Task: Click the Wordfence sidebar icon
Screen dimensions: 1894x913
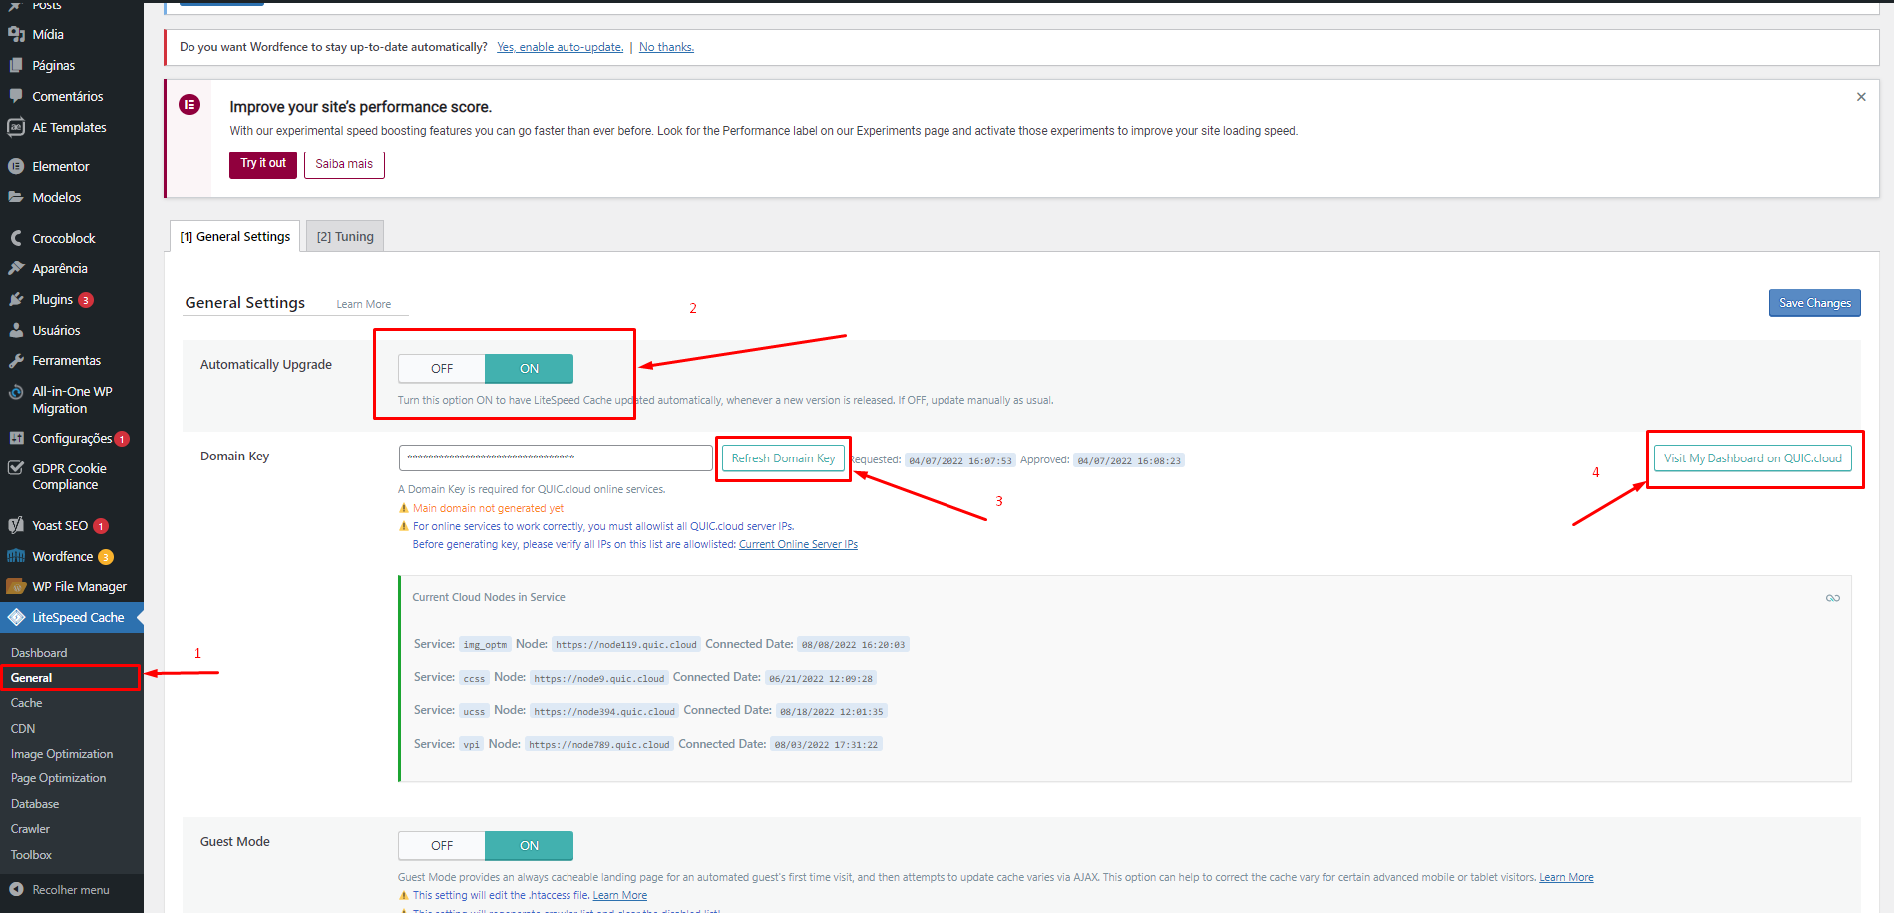Action: click(16, 556)
